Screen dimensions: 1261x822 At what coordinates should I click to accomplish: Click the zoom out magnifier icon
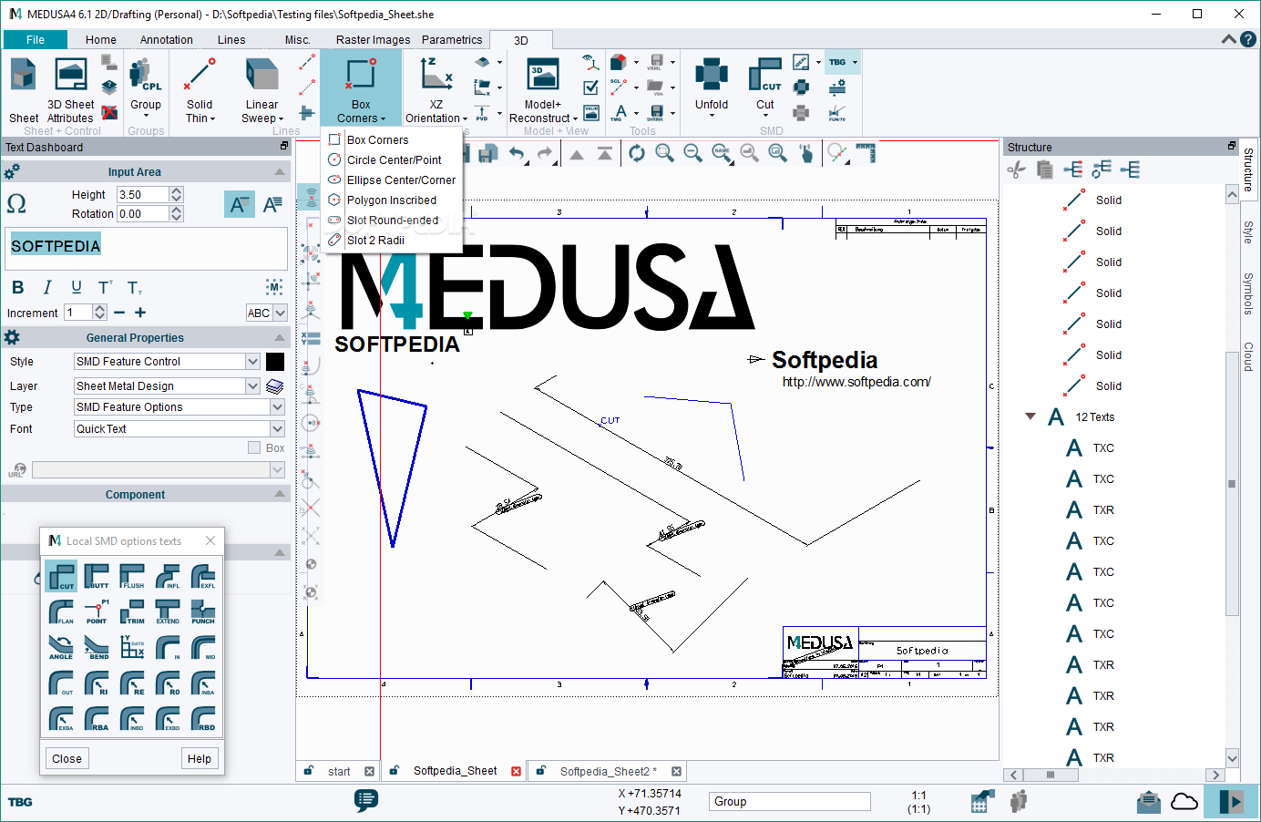[692, 154]
